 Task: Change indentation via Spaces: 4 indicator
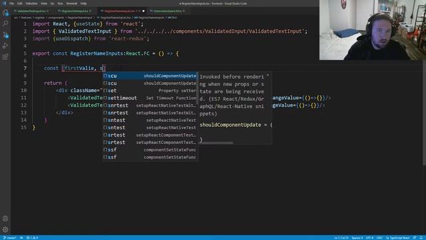pos(357,238)
